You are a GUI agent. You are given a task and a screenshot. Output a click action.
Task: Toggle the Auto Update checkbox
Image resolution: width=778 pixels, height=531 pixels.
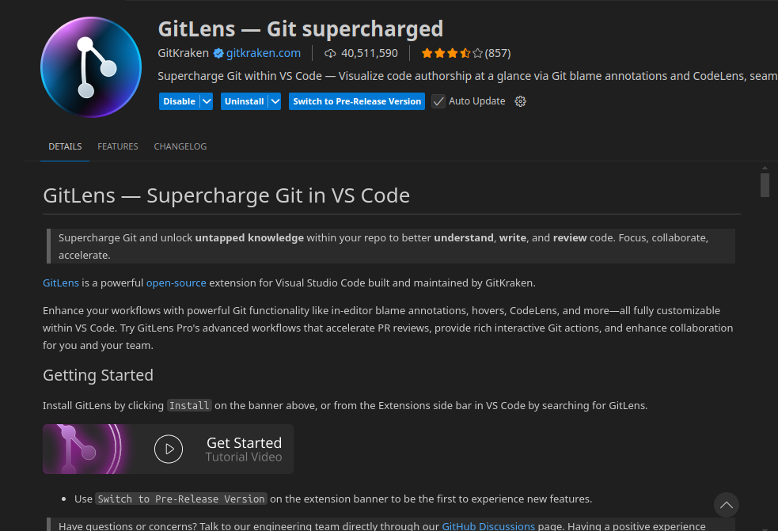(x=438, y=101)
